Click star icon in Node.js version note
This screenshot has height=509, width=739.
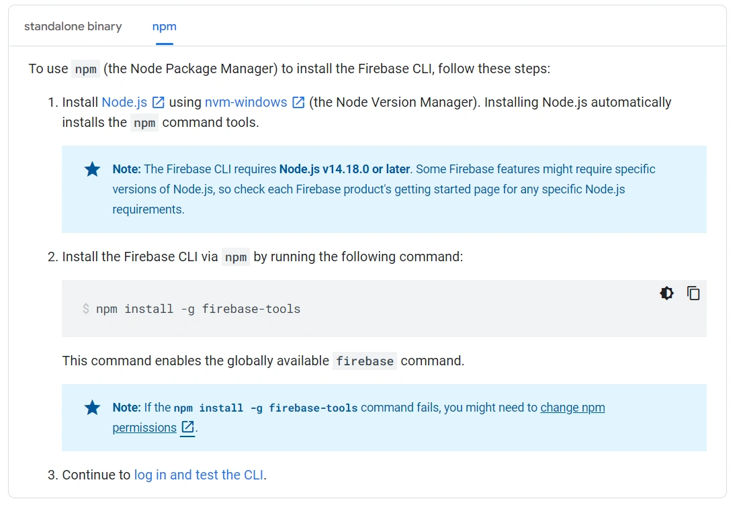click(x=93, y=169)
